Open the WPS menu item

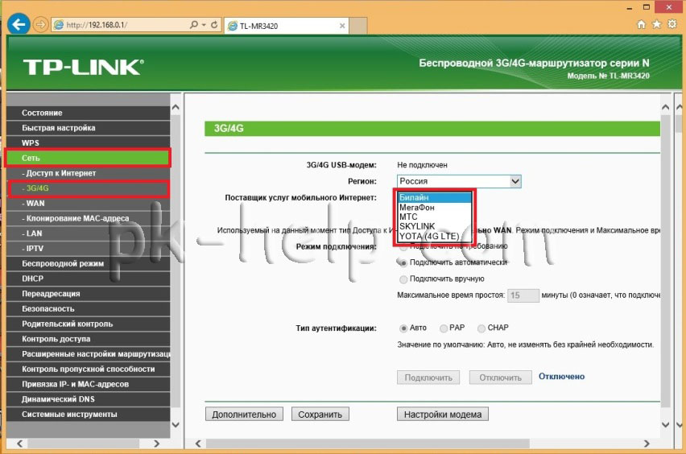coord(89,143)
